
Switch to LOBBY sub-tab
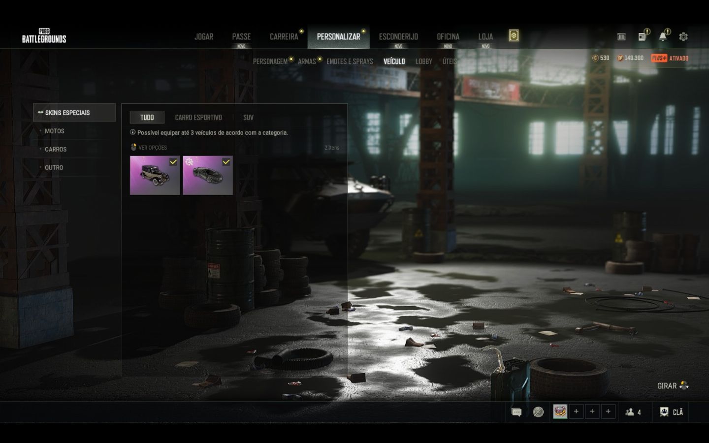point(423,62)
